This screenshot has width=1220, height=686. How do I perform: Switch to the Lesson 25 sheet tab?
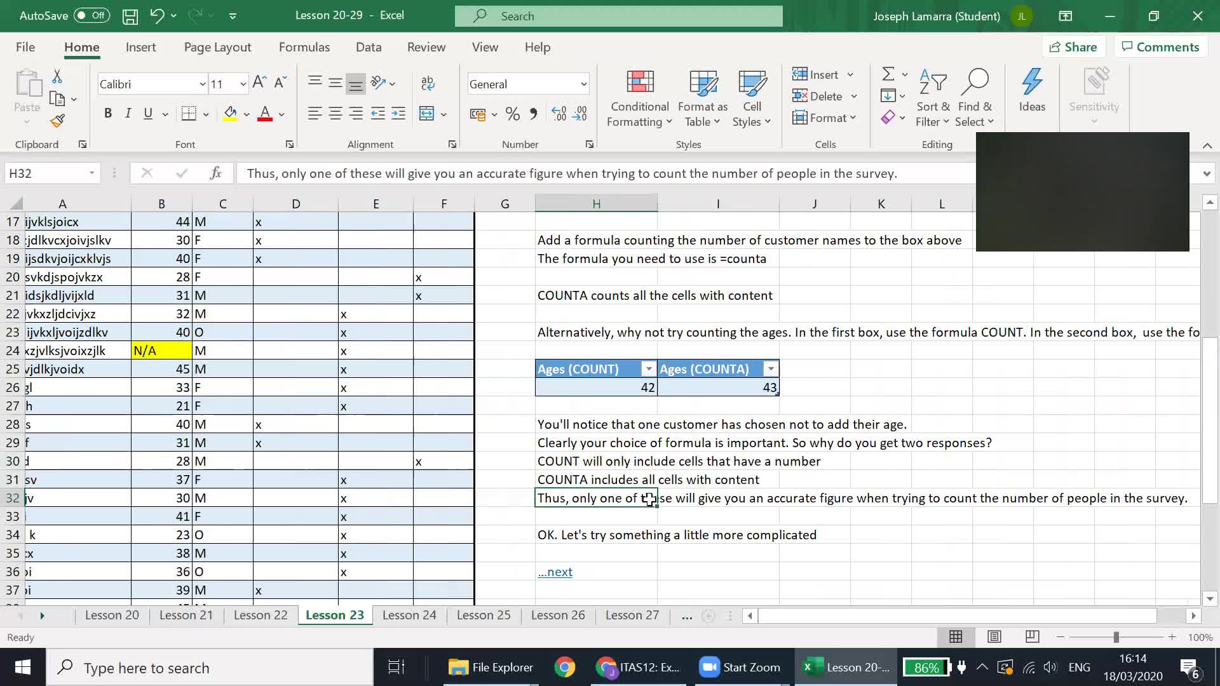(x=483, y=615)
